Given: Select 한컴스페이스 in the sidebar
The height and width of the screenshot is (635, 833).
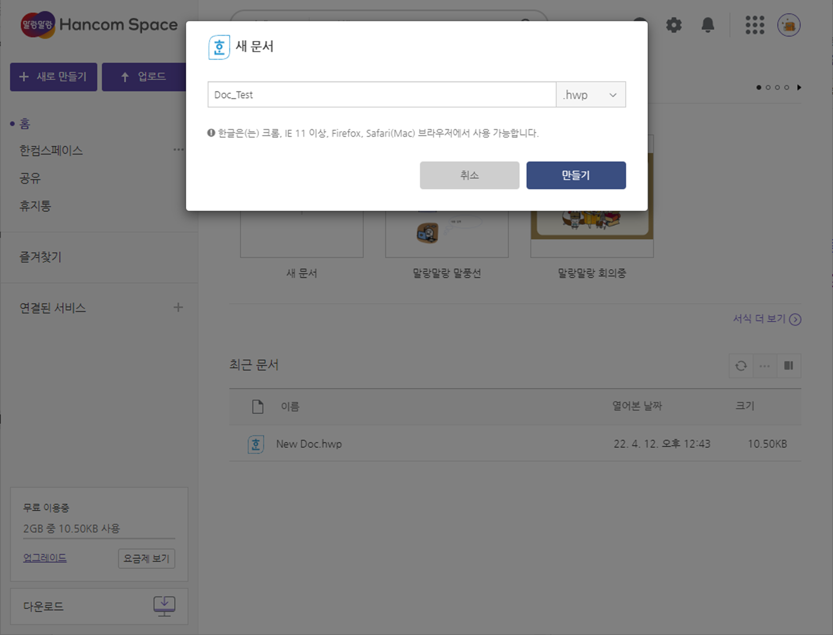Looking at the screenshot, I should tap(51, 151).
